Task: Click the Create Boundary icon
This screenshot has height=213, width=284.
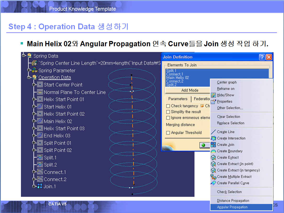Action: [213, 151]
